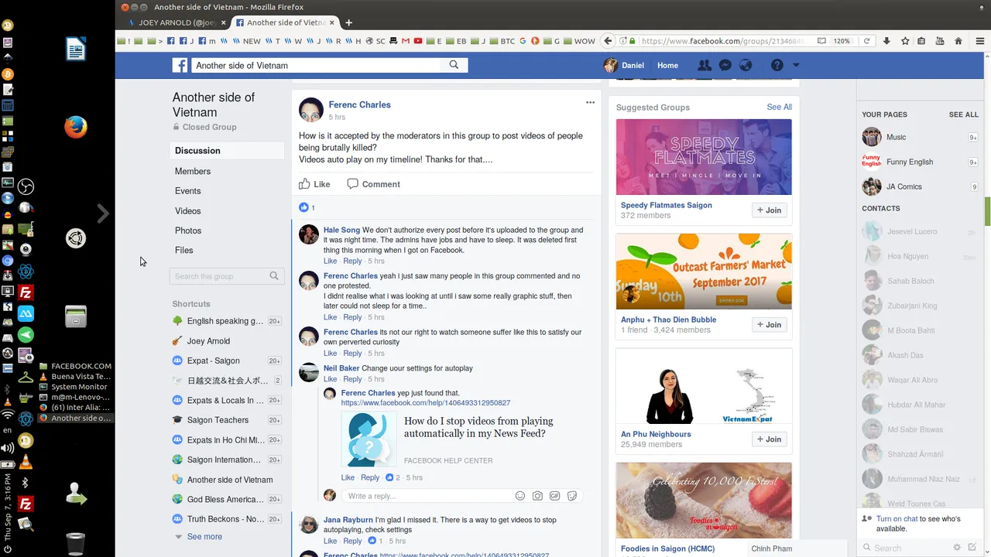Click the Comment button on the post
This screenshot has width=991, height=557.
pyautogui.click(x=374, y=184)
